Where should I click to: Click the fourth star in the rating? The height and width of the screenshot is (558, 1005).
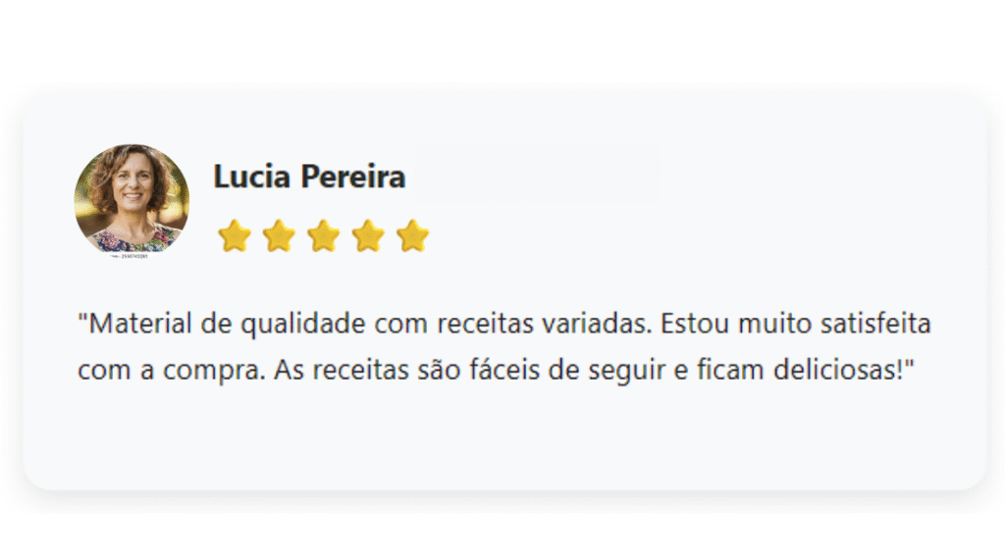(x=368, y=235)
